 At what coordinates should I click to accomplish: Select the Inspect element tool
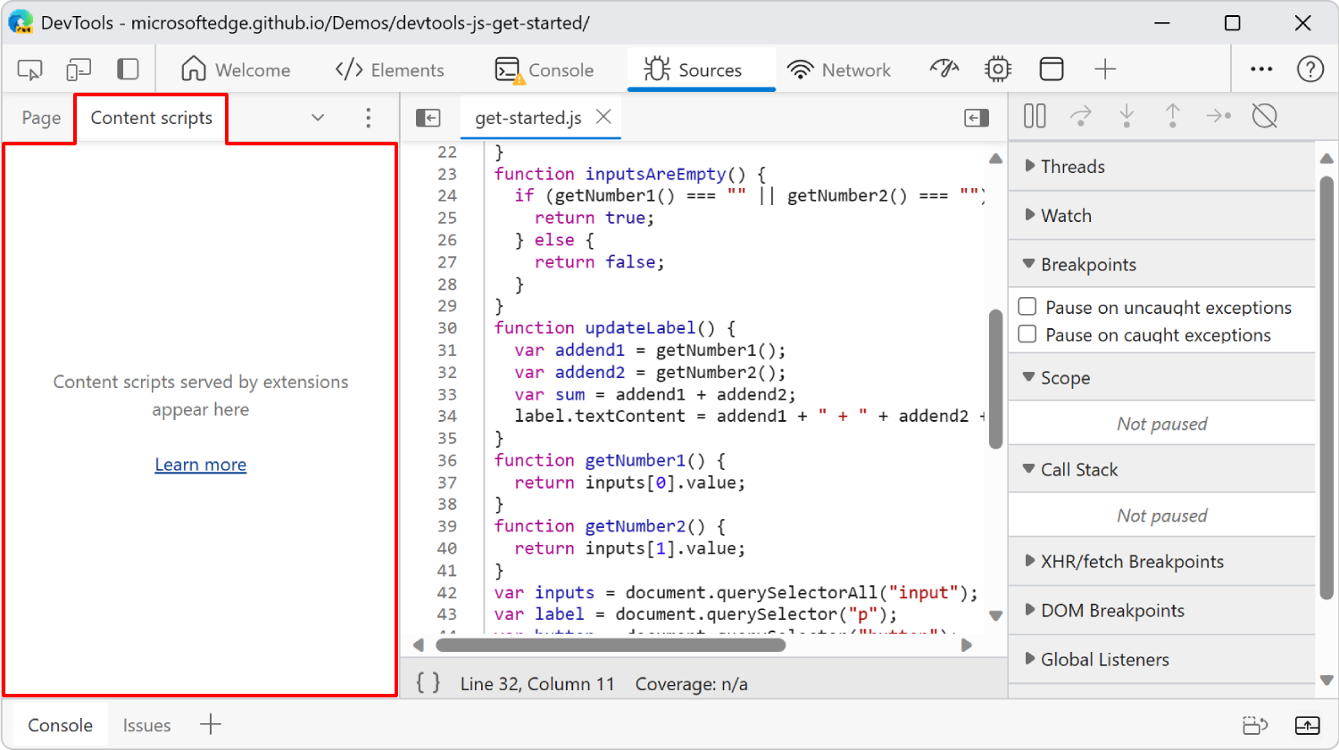[28, 69]
